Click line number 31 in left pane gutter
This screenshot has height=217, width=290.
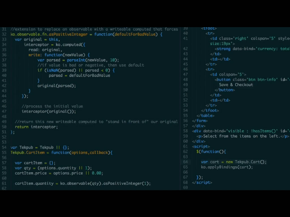[4, 29]
